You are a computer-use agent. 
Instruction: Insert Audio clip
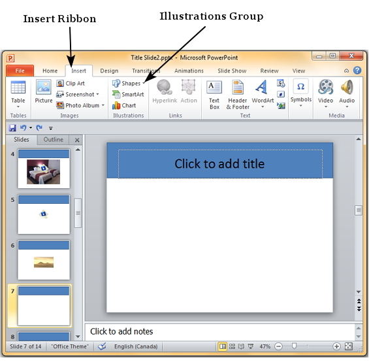347,93
